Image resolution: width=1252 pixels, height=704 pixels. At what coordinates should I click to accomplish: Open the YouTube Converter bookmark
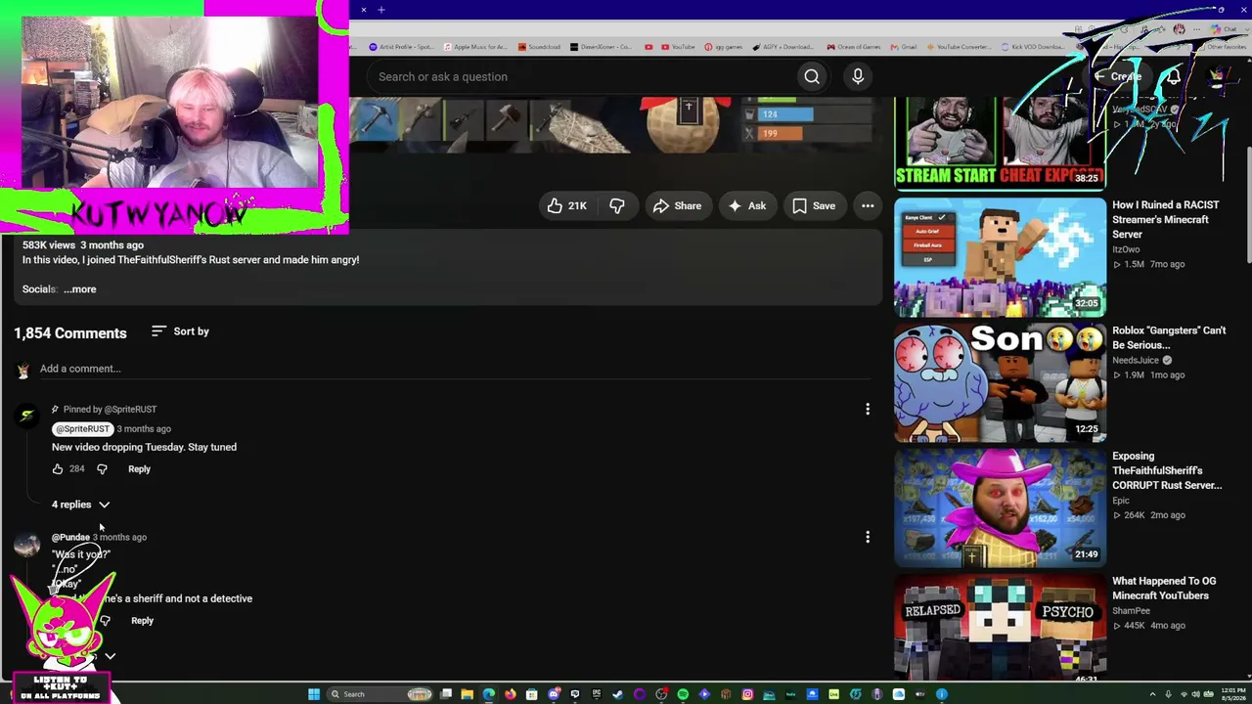958,47
